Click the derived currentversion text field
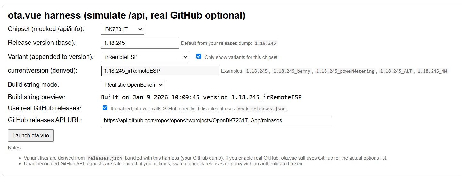Image resolution: width=462 pixels, height=183 pixels. pos(160,71)
